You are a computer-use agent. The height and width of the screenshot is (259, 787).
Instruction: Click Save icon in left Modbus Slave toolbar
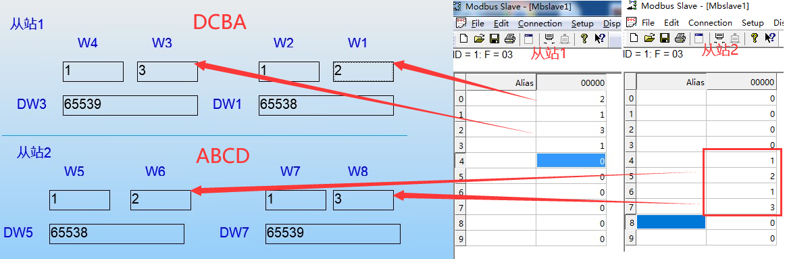tap(494, 39)
